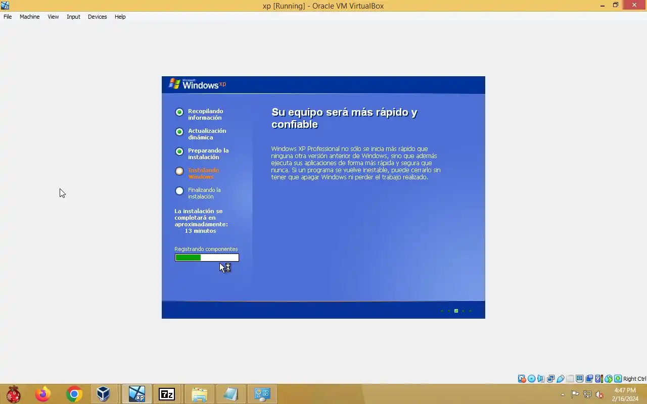Click the empty bullet beside Finalizando la instalación
647x404 pixels.
coord(179,191)
